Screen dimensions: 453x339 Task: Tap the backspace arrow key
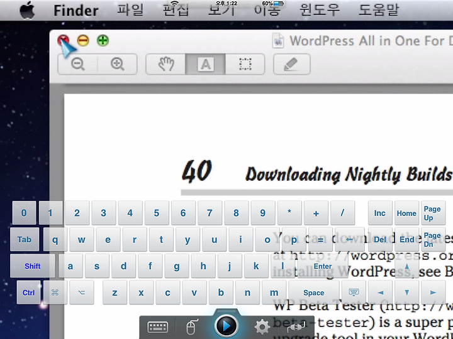click(x=350, y=239)
